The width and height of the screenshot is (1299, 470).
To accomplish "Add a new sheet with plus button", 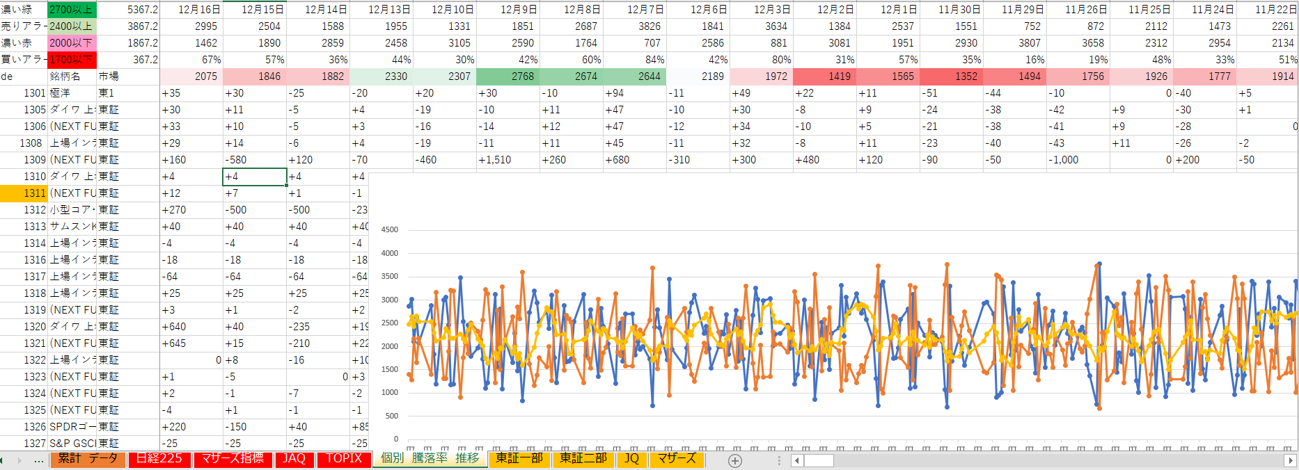I will point(734,460).
